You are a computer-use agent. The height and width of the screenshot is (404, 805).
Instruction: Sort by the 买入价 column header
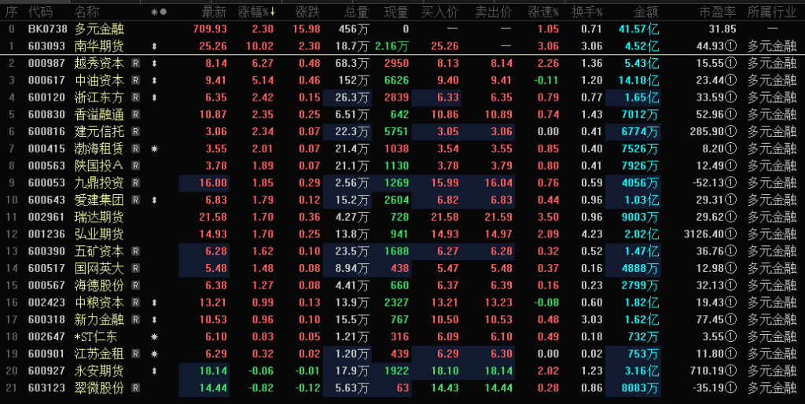pos(440,12)
